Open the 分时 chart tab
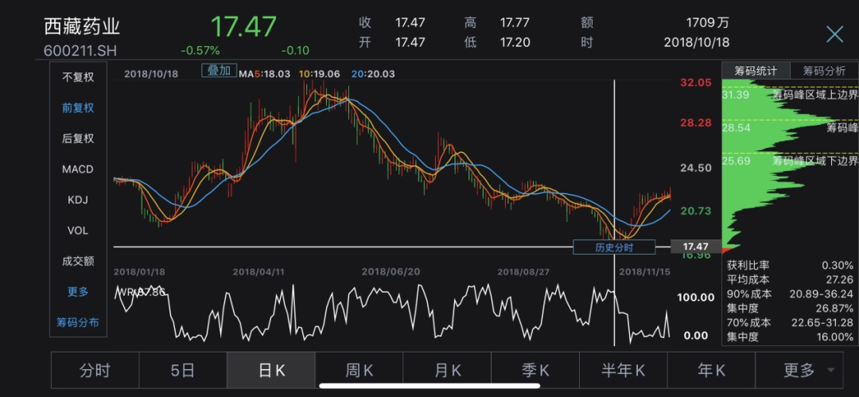This screenshot has width=859, height=397. tap(95, 371)
